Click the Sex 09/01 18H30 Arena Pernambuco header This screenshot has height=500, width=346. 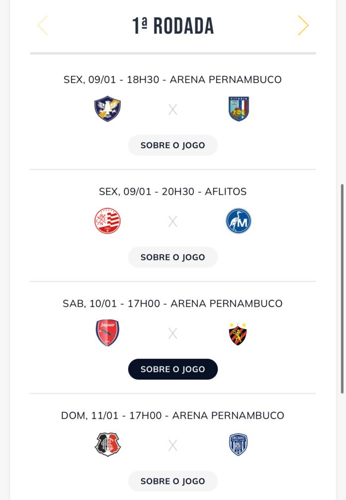click(x=173, y=80)
